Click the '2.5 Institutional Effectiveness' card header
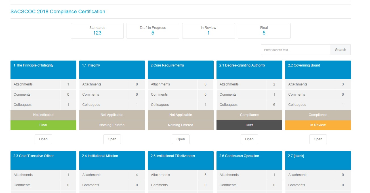The width and height of the screenshot is (370, 193). point(181,160)
